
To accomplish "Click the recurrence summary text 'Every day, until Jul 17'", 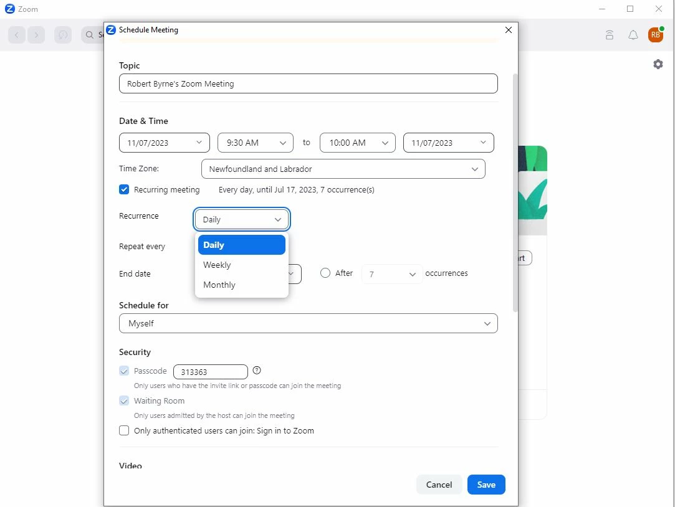I will click(x=296, y=189).
